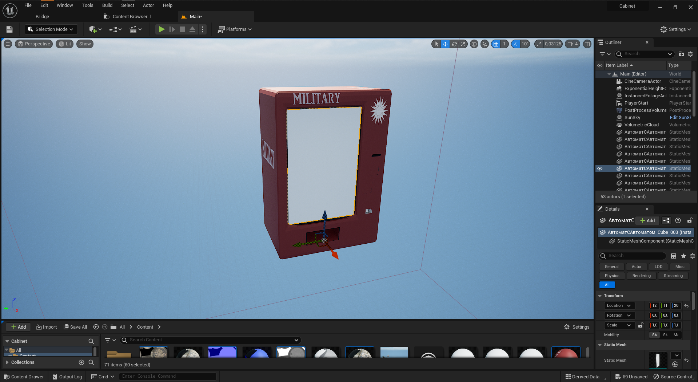Collapse the Transform section
Viewport: 698px width, 382px height.
600,296
